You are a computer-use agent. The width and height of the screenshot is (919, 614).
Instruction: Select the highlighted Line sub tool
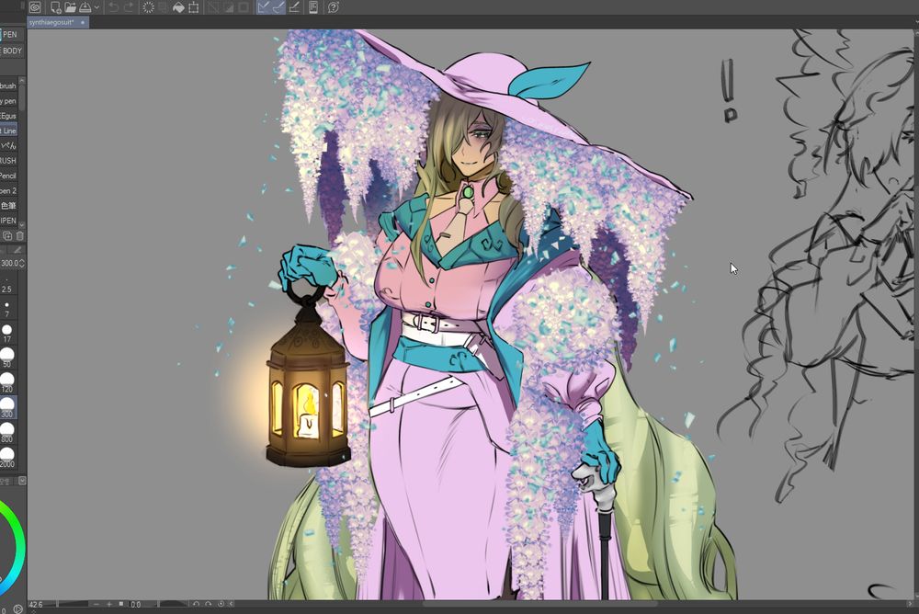pyautogui.click(x=8, y=131)
